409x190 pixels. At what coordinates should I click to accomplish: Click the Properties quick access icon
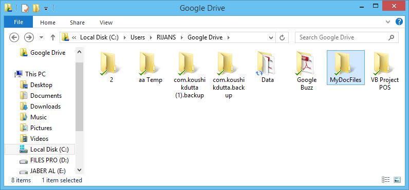pyautogui.click(x=25, y=8)
